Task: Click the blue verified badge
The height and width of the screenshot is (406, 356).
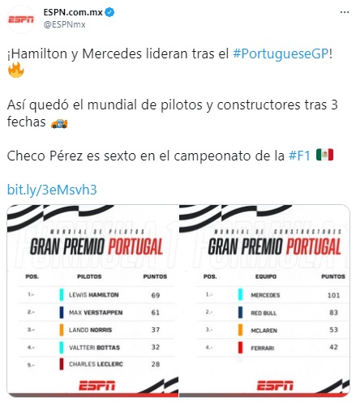Action: pos(109,12)
